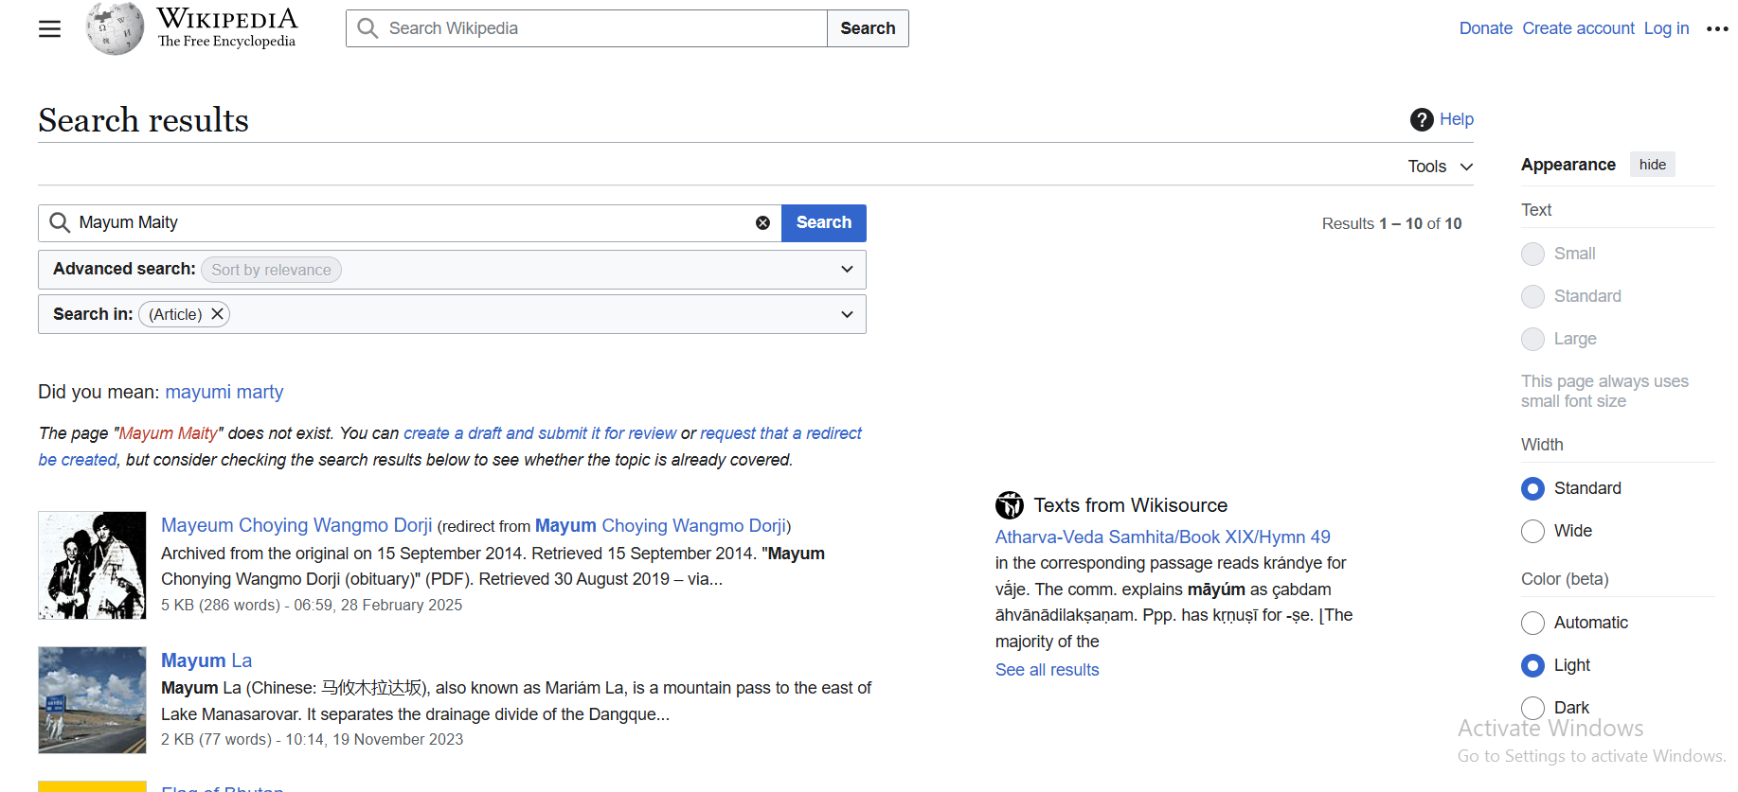The height and width of the screenshot is (792, 1738).
Task: Click the Wikisource logo icon
Action: click(x=1010, y=505)
